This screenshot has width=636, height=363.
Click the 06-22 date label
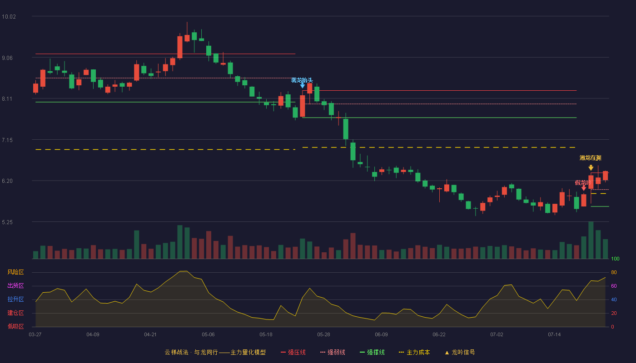(x=439, y=334)
